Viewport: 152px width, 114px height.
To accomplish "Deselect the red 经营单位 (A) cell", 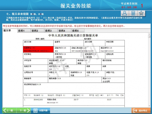I will click(39, 49).
